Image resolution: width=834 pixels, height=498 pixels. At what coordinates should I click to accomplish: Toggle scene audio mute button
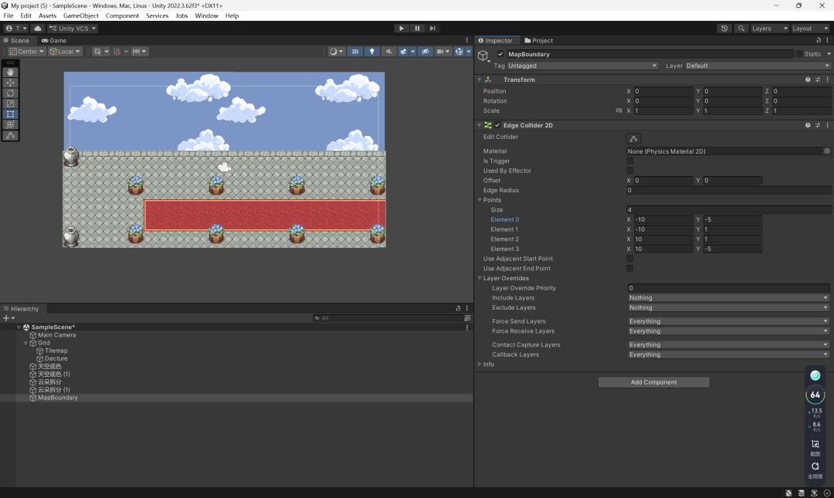(388, 52)
